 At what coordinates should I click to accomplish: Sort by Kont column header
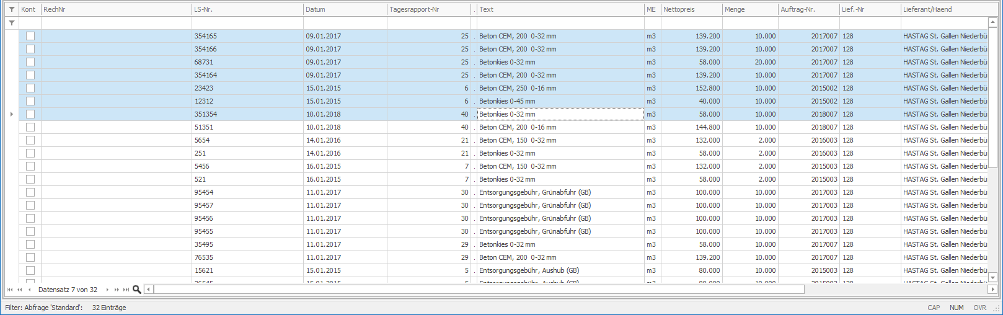(x=30, y=9)
